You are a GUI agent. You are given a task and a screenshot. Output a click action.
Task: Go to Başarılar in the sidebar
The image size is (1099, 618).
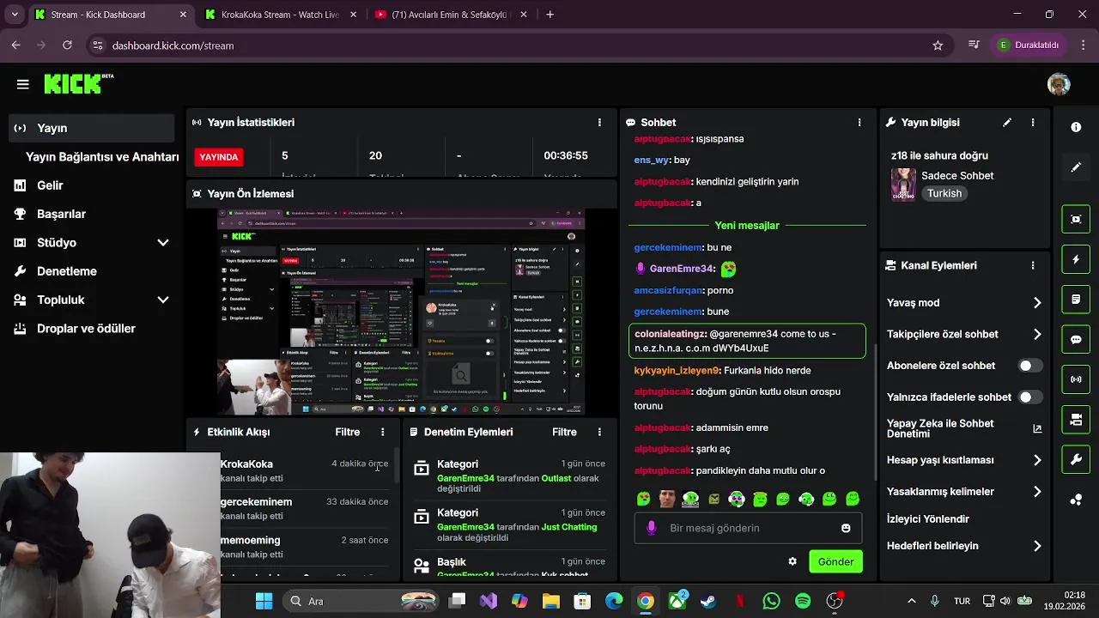[x=91, y=215]
